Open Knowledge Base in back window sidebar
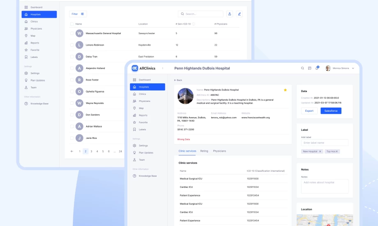Screen dimensions: 378x226 point(39,104)
